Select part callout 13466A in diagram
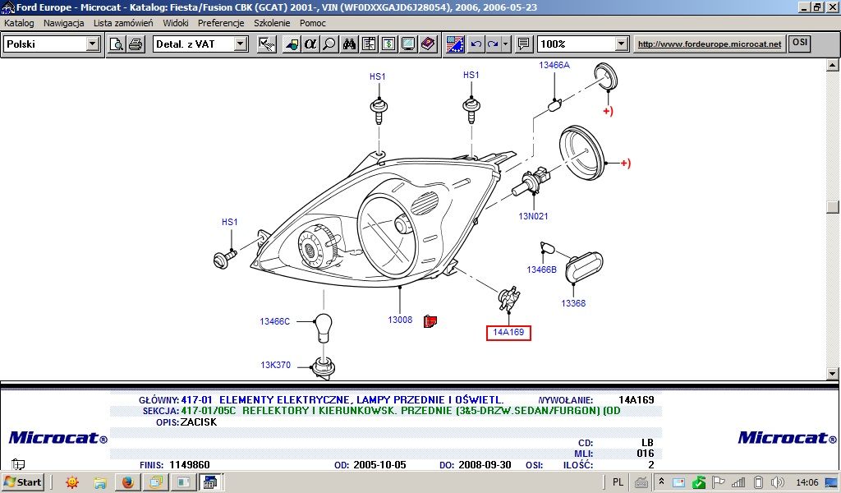This screenshot has width=841, height=493. pos(554,65)
